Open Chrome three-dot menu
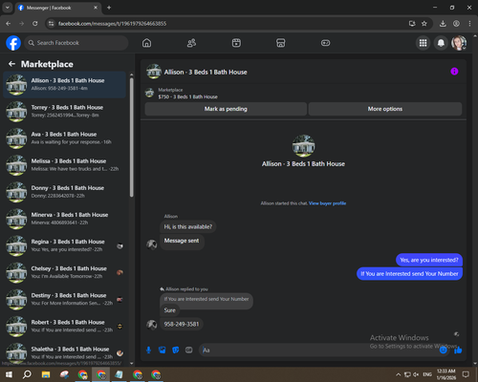Image resolution: width=478 pixels, height=382 pixels. [x=469, y=24]
